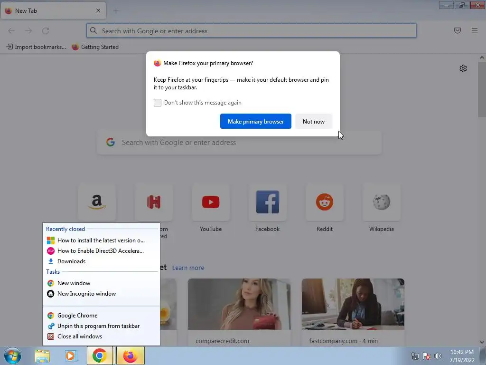Open the personalize new tab gear icon
This screenshot has width=486, height=365.
click(x=463, y=68)
